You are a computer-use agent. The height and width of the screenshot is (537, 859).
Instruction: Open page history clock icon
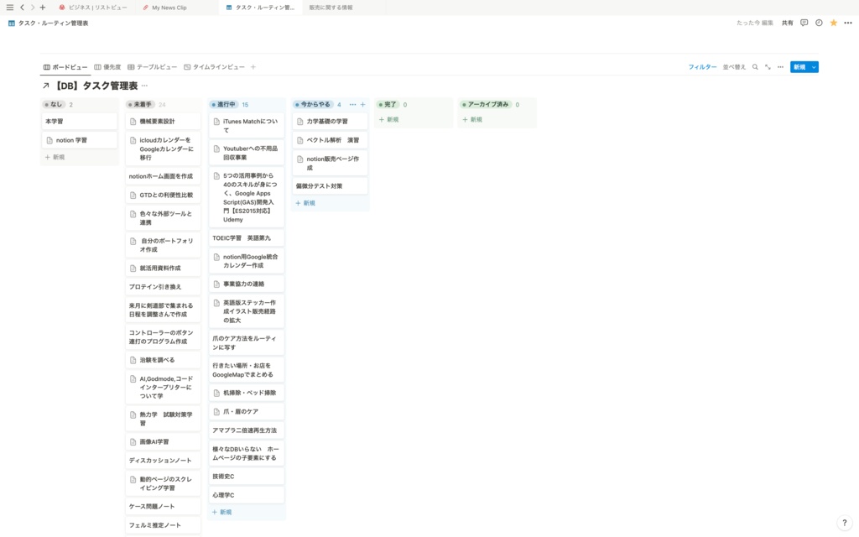click(x=819, y=23)
